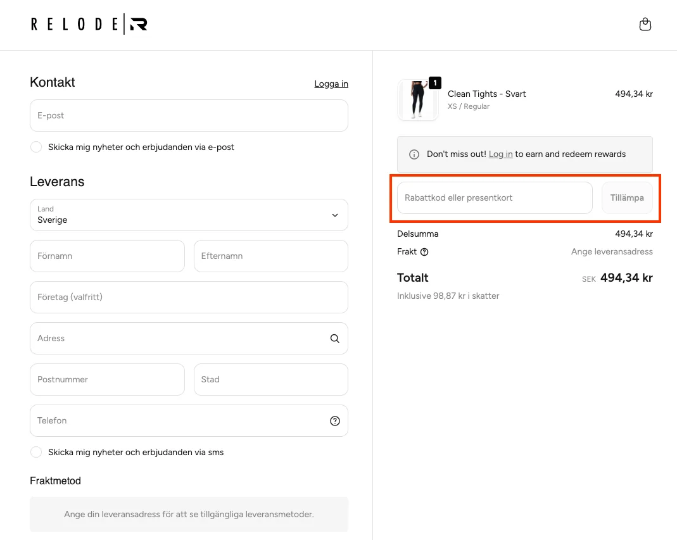Open the shopping bag cart icon
Image resolution: width=677 pixels, height=540 pixels.
pyautogui.click(x=645, y=25)
